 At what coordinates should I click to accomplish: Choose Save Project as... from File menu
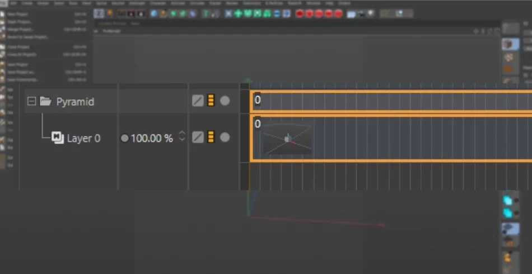tap(21, 72)
